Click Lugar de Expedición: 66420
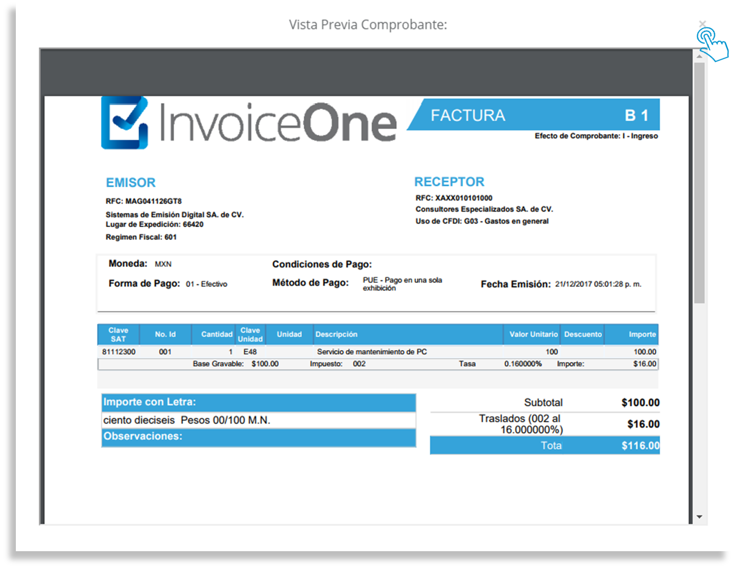 click(154, 225)
